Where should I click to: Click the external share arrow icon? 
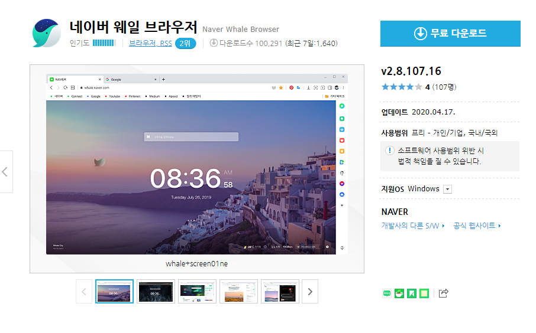coord(443,293)
